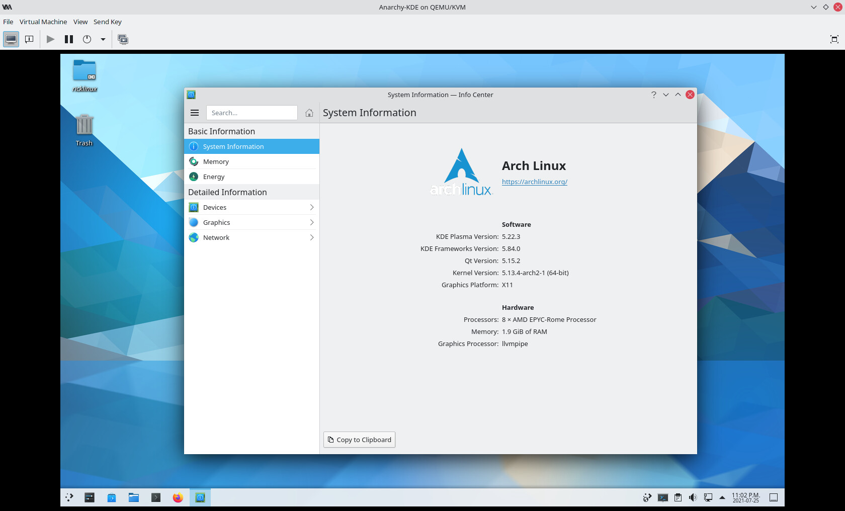
Task: Click the Network globe icon
Action: coord(194,237)
